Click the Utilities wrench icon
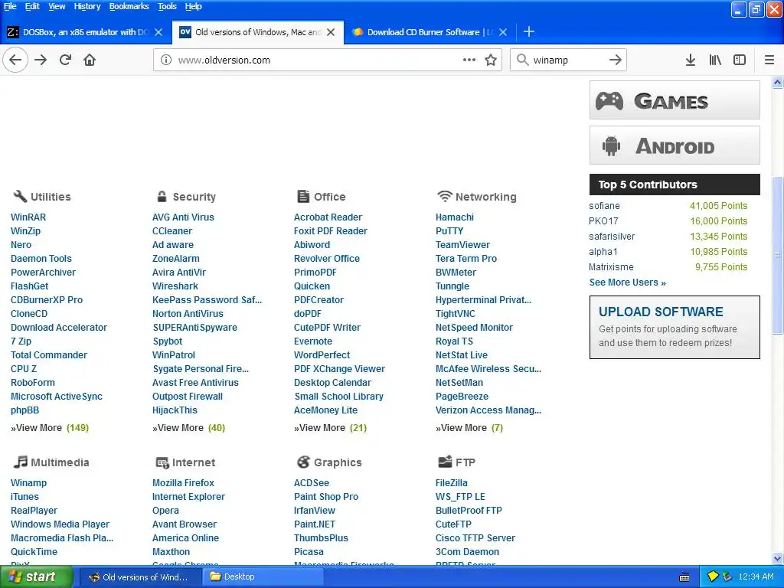 point(20,196)
